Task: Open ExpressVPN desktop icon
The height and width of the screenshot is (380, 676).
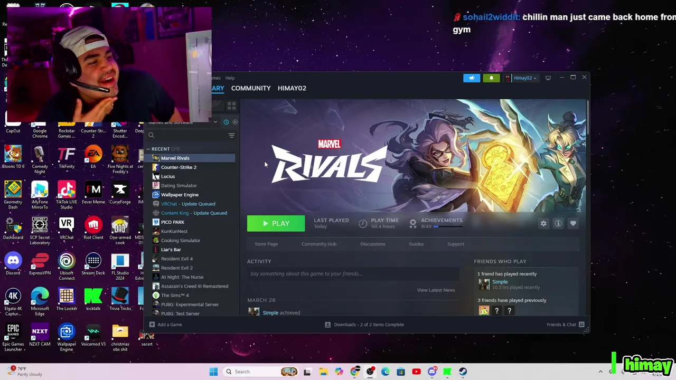Action: coord(40,263)
